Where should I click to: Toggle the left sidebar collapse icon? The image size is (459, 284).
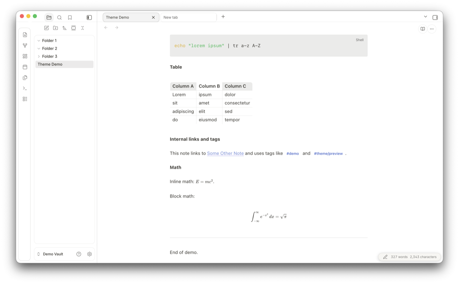click(x=89, y=17)
